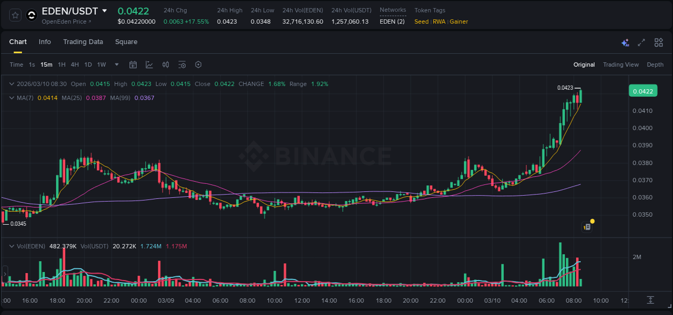Switch chart to Trading View mode
This screenshot has width=673, height=315.
621,65
